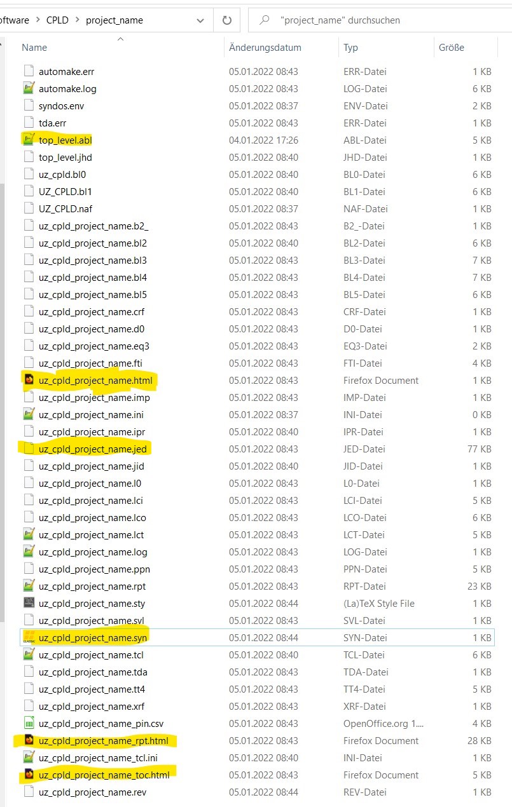512x807 pixels.
Task: Click the icon of top_level.abl file
Action: pyautogui.click(x=29, y=140)
